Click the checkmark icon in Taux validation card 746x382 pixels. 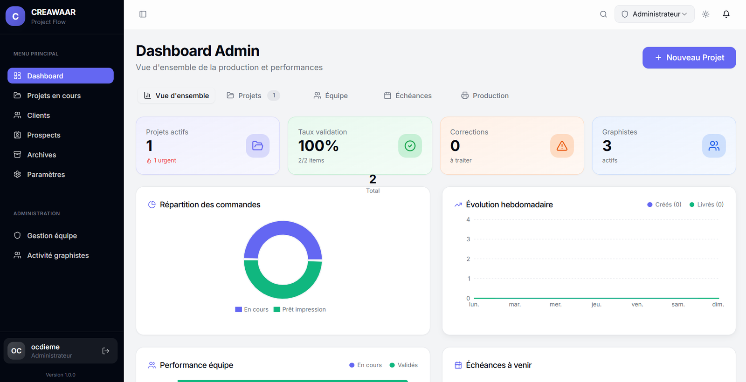[x=410, y=146]
